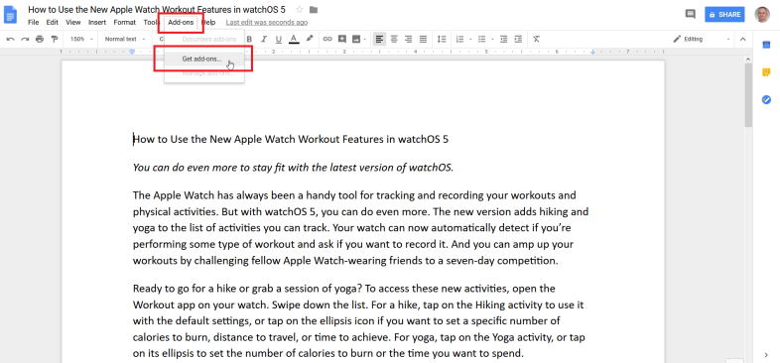Open the Editing mode dropdown
Image resolution: width=780 pixels, height=363 pixels.
pos(702,39)
